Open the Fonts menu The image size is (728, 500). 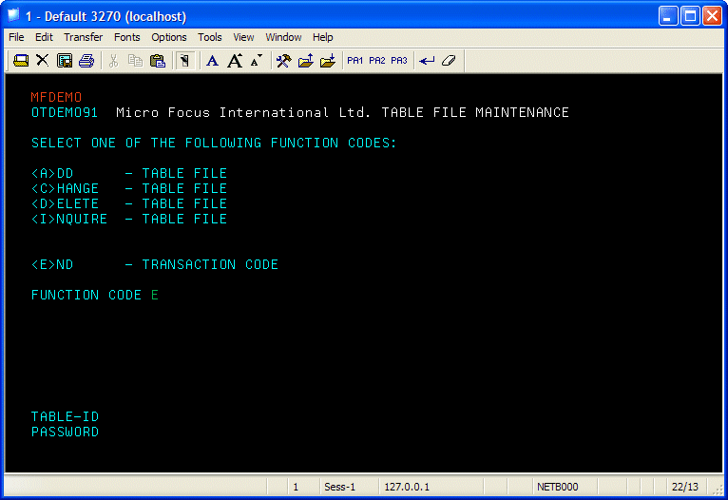126,37
